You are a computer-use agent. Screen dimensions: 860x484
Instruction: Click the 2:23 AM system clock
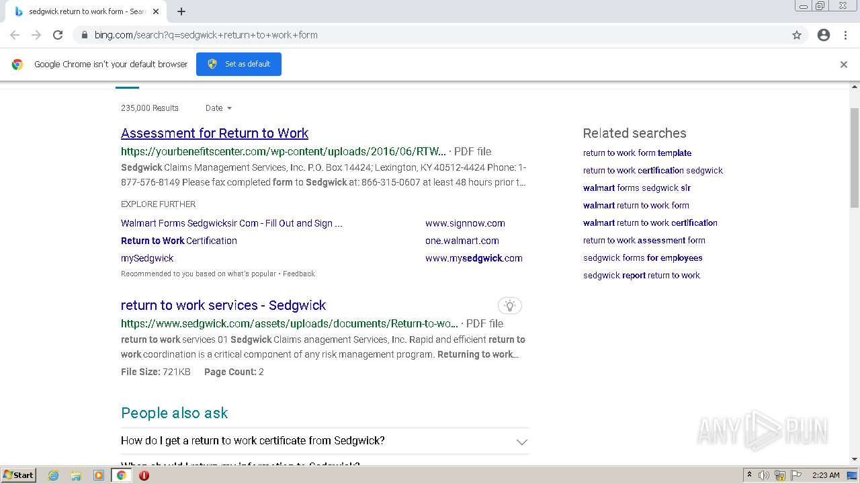(826, 475)
